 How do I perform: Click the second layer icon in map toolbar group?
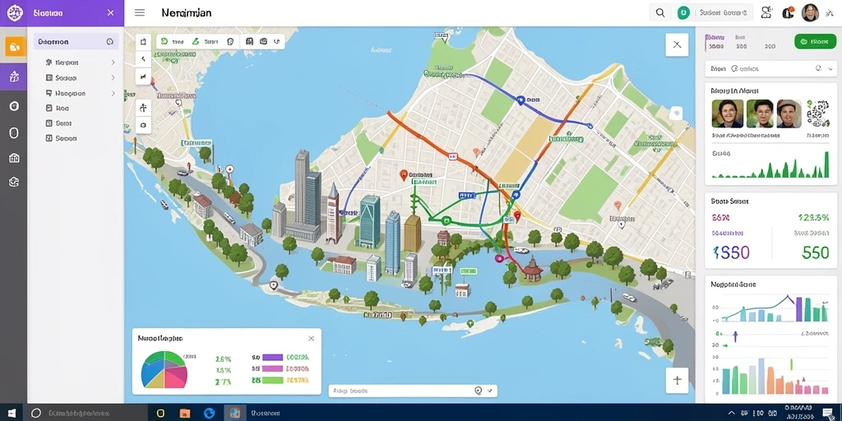263,41
